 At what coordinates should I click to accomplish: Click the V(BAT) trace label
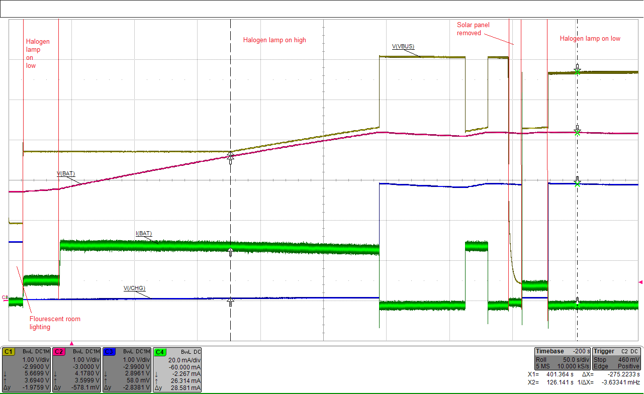[65, 173]
